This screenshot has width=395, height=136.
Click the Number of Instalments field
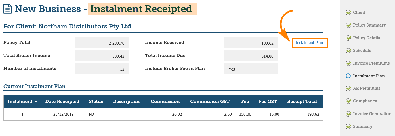[x=102, y=69]
